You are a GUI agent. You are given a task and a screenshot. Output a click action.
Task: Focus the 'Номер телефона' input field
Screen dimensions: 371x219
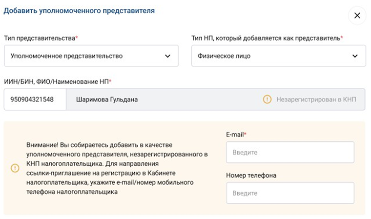tap(290, 193)
